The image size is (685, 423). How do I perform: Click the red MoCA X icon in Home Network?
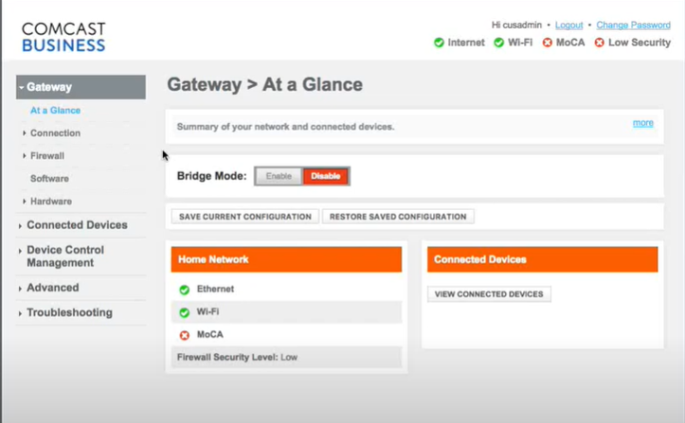tap(185, 335)
